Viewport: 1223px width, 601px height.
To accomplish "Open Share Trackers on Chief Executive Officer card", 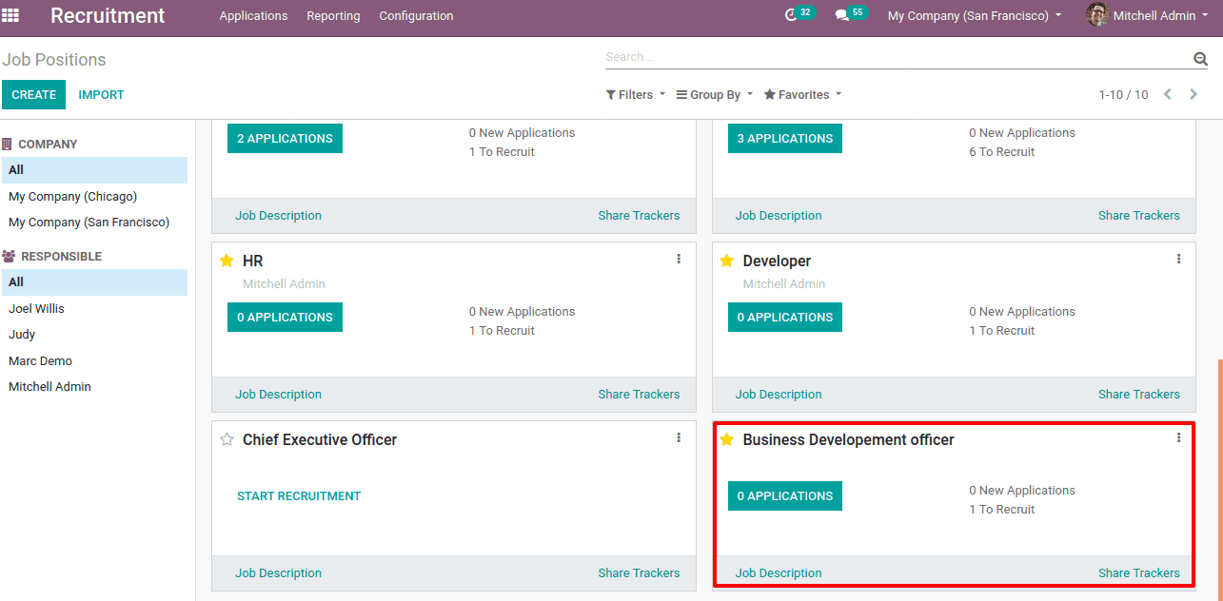I will click(639, 572).
